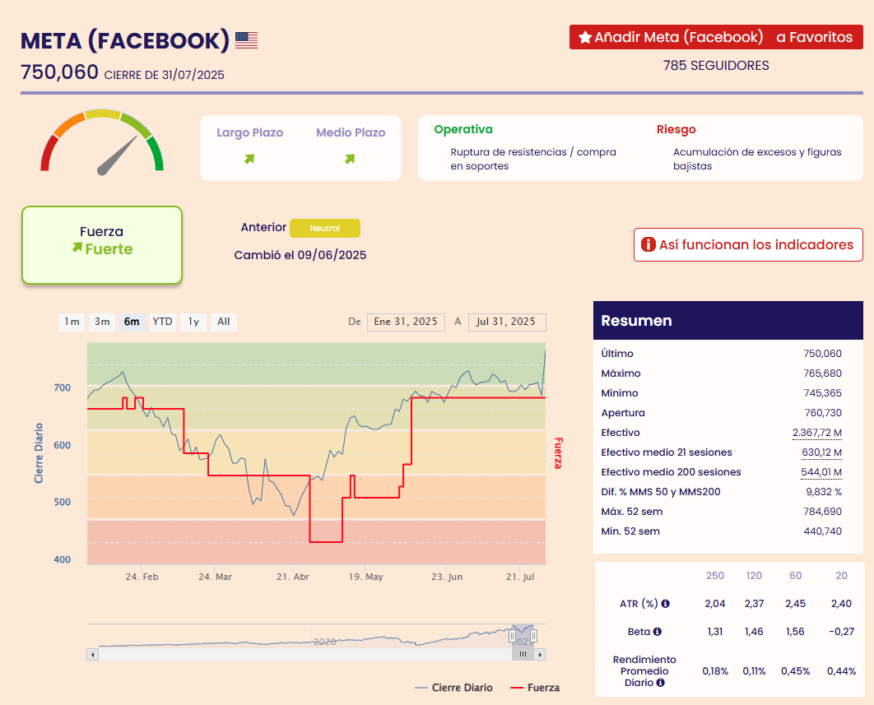Open the ATR (%) info icon
The width and height of the screenshot is (874, 705).
click(x=666, y=603)
